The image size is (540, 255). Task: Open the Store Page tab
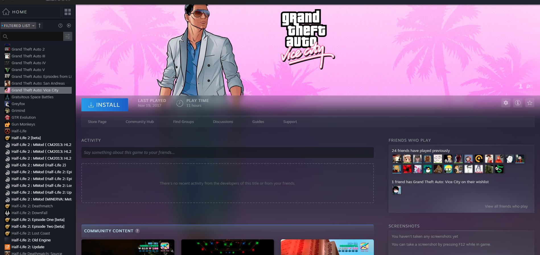click(97, 122)
